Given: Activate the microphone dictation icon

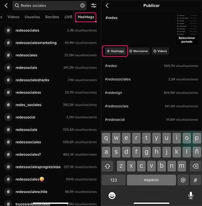Looking at the screenshot, I should coord(191,195).
